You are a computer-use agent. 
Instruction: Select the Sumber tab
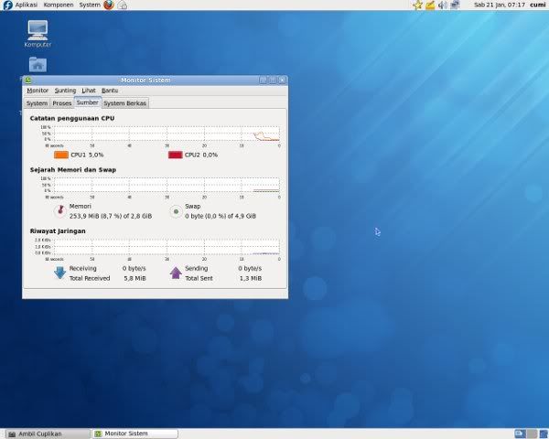point(88,102)
